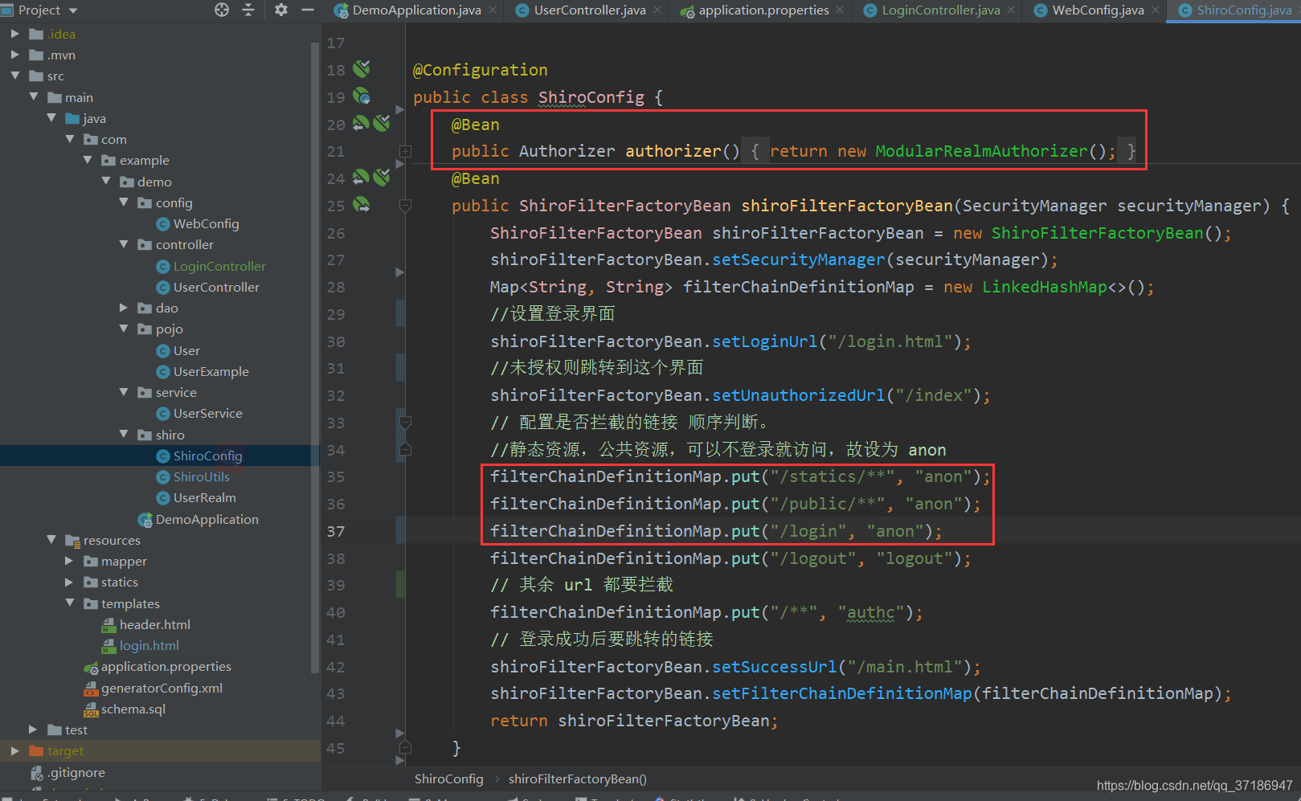Switch to WebConfig.java tab

[x=1098, y=10]
